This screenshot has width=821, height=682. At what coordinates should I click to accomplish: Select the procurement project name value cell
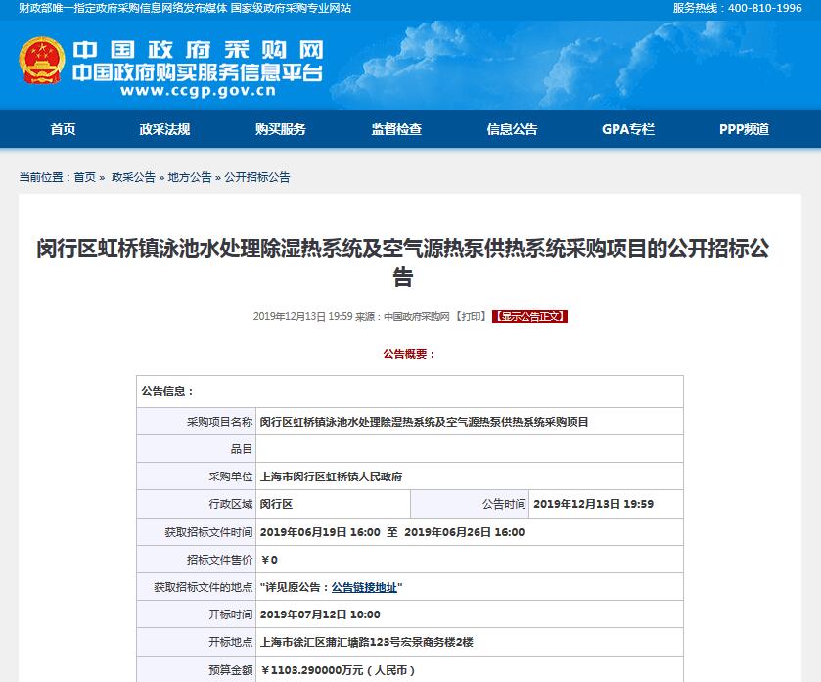coord(469,422)
